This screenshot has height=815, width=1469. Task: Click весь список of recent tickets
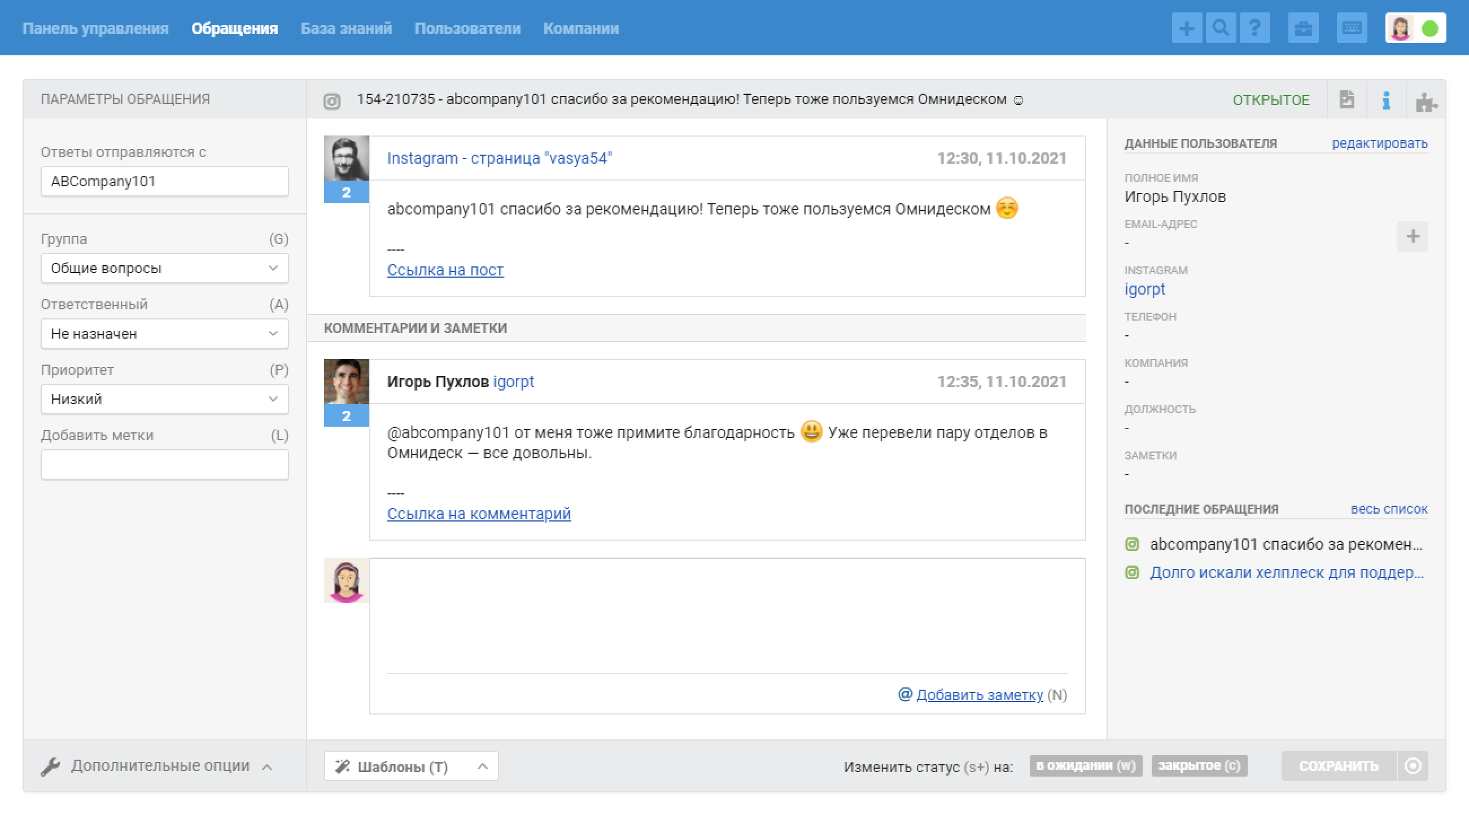click(1389, 509)
